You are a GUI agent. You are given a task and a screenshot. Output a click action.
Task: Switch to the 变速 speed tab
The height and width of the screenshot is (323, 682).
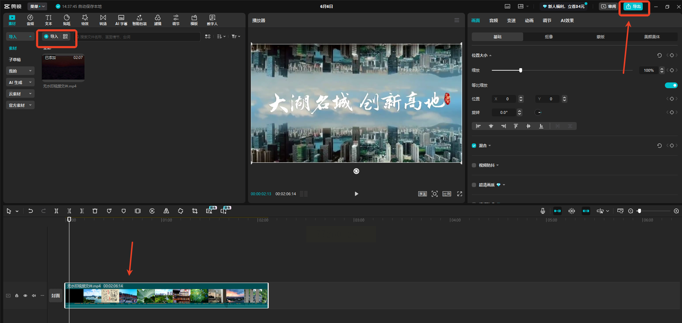coord(511,20)
